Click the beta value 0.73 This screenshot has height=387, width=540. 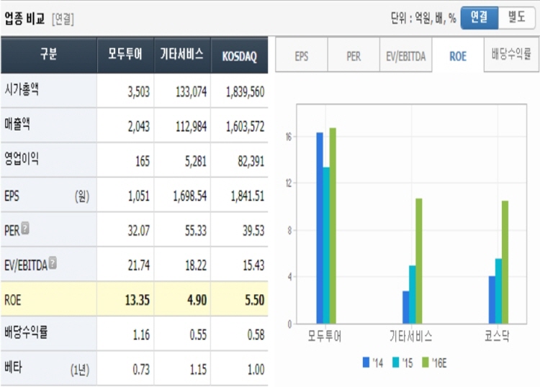click(x=141, y=370)
